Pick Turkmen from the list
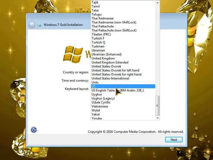This screenshot has width=213, height=160. [123, 46]
